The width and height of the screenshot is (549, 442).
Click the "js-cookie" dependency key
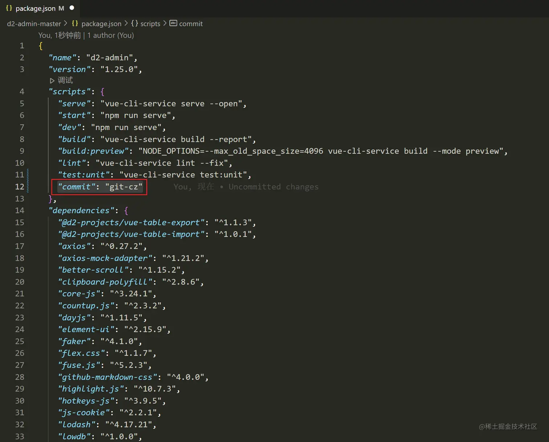pyautogui.click(x=84, y=413)
